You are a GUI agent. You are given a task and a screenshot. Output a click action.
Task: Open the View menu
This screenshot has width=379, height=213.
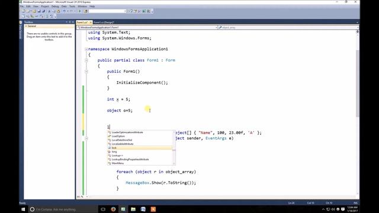point(36,7)
